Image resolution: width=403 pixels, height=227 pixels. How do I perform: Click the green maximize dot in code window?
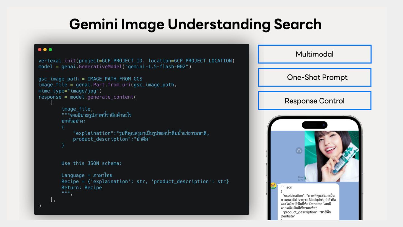50,50
